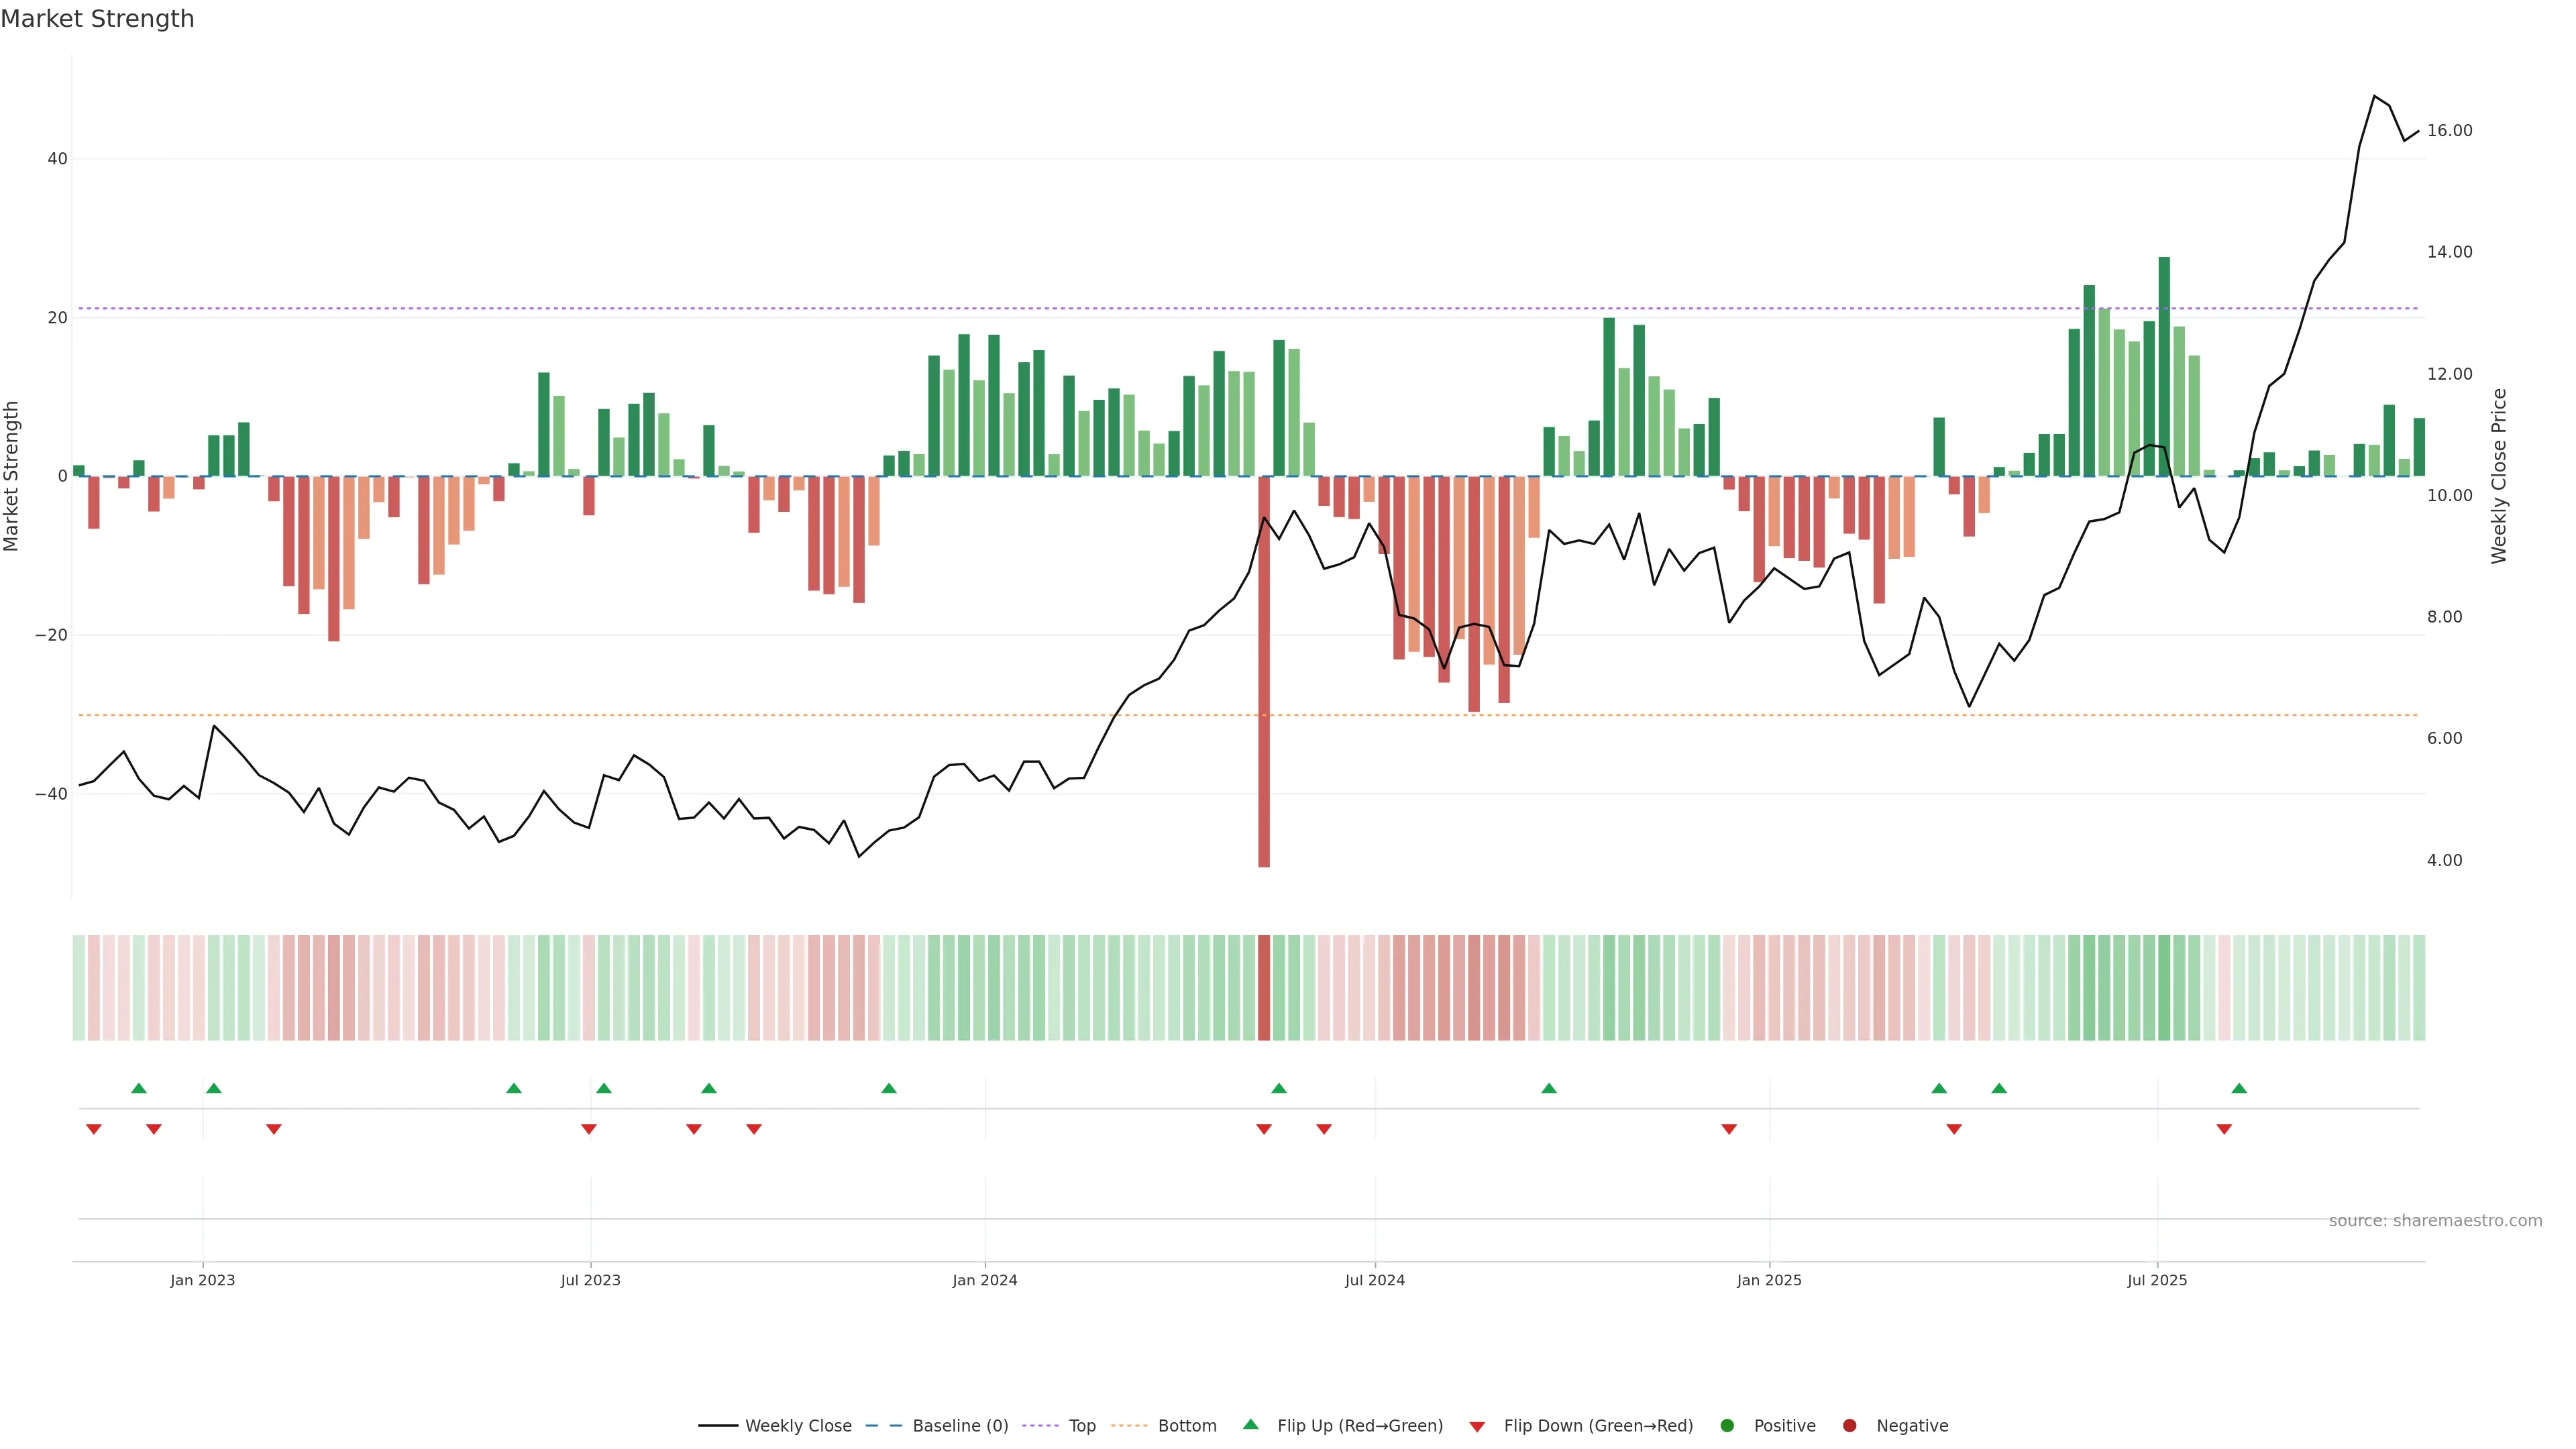Screen dimensions: 2576x1449
Task: Click the dark red heatmap cell in strip
Action: pyautogui.click(x=1264, y=988)
